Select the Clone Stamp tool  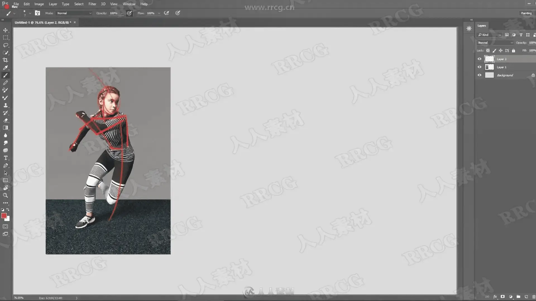(5, 105)
